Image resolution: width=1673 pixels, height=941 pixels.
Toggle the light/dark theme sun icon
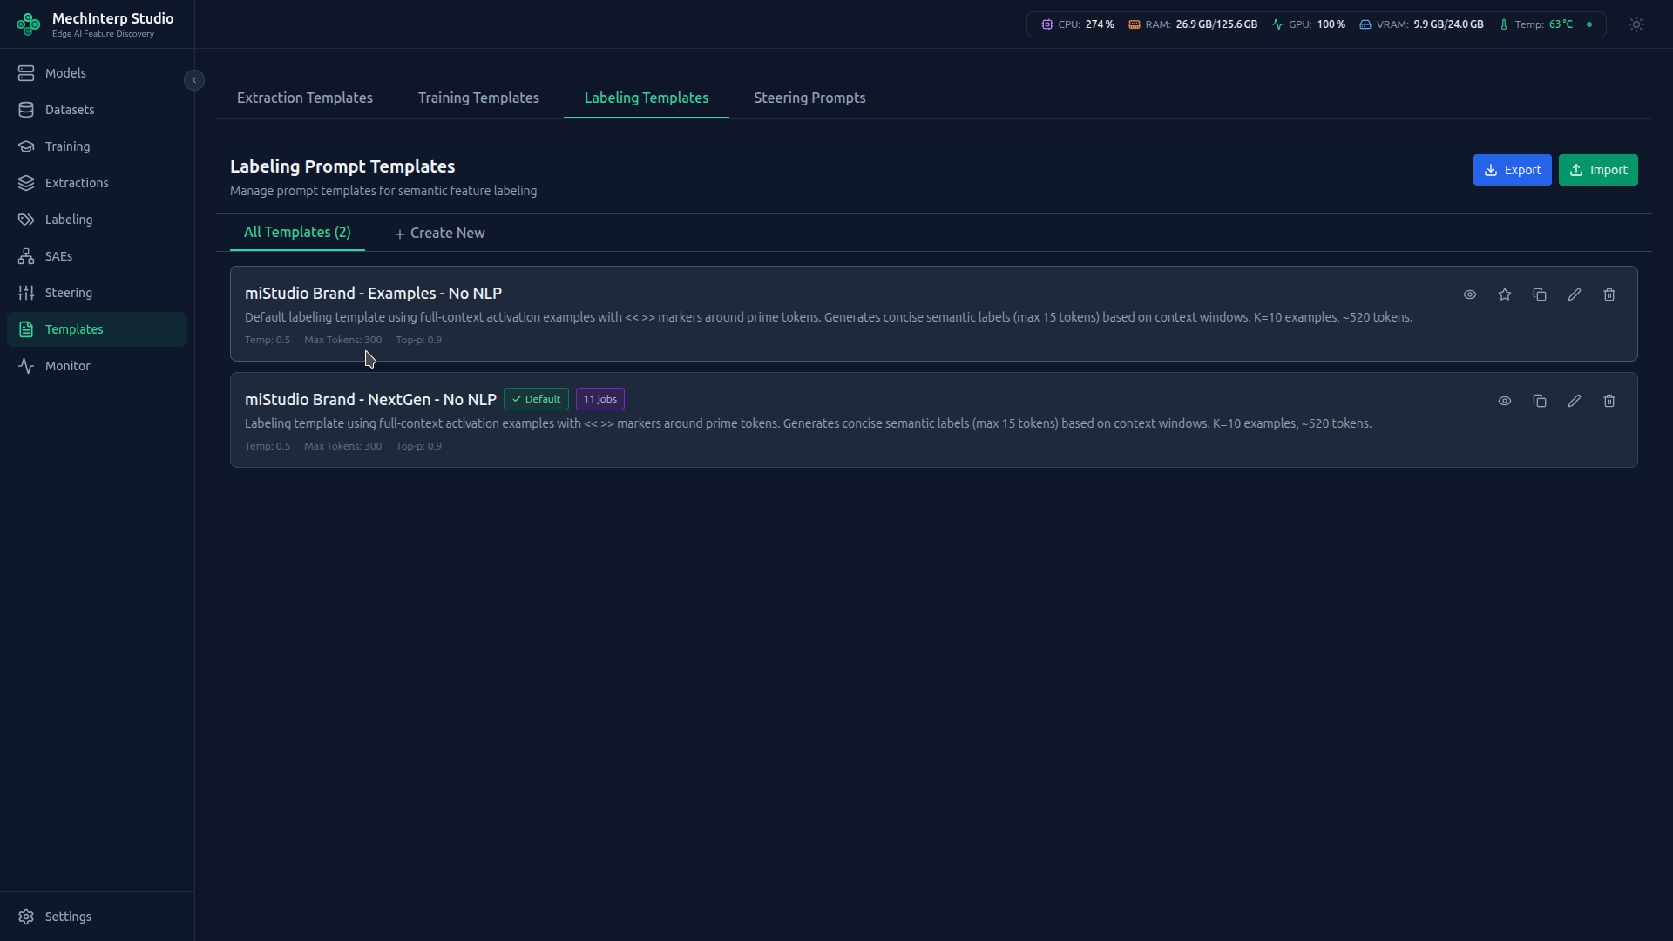[x=1636, y=24]
